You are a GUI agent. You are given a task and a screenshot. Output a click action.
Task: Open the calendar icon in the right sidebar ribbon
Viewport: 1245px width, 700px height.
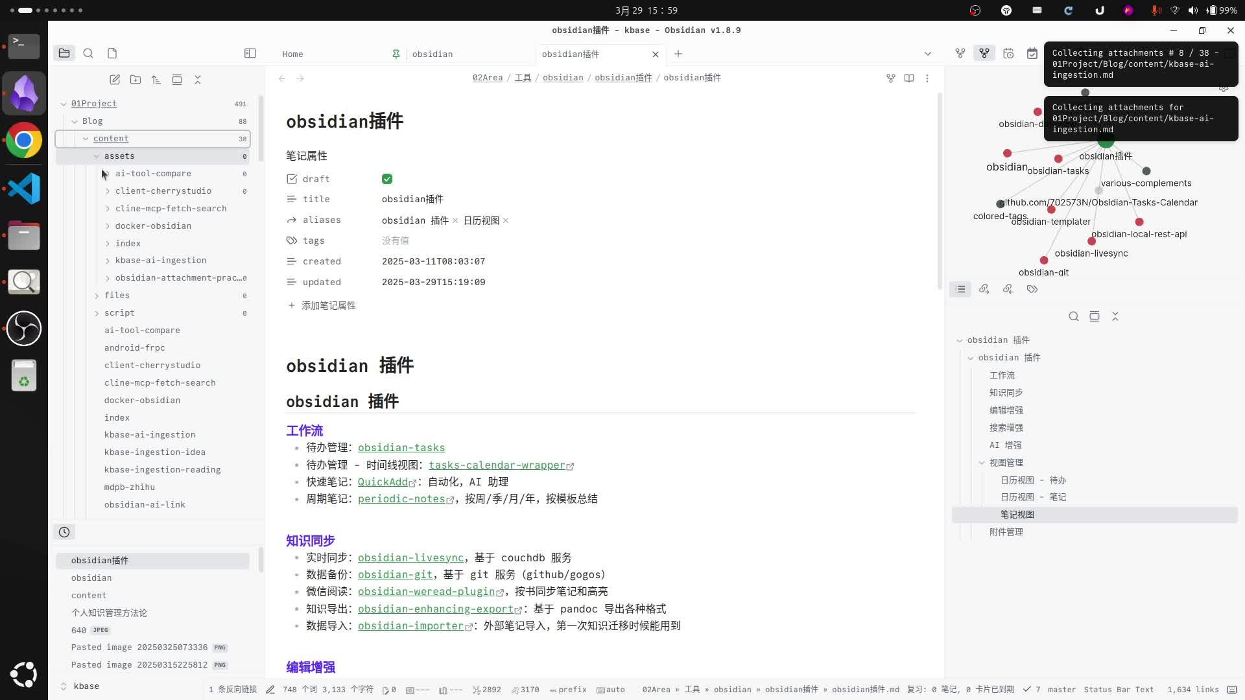pyautogui.click(x=1033, y=54)
